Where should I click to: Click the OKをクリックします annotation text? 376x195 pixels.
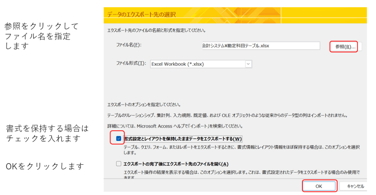tap(44, 166)
